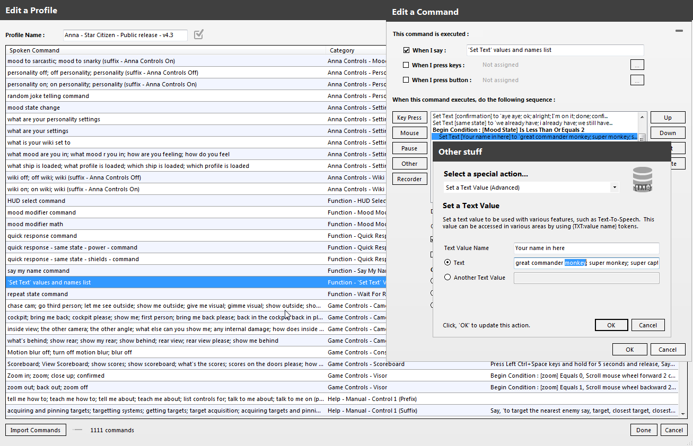Click the Recorder button
693x446 pixels.
(409, 179)
